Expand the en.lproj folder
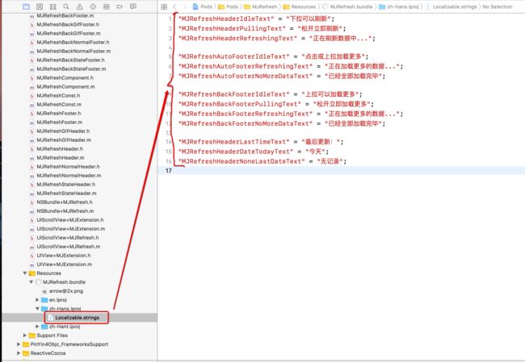The image size is (525, 362). (x=37, y=300)
